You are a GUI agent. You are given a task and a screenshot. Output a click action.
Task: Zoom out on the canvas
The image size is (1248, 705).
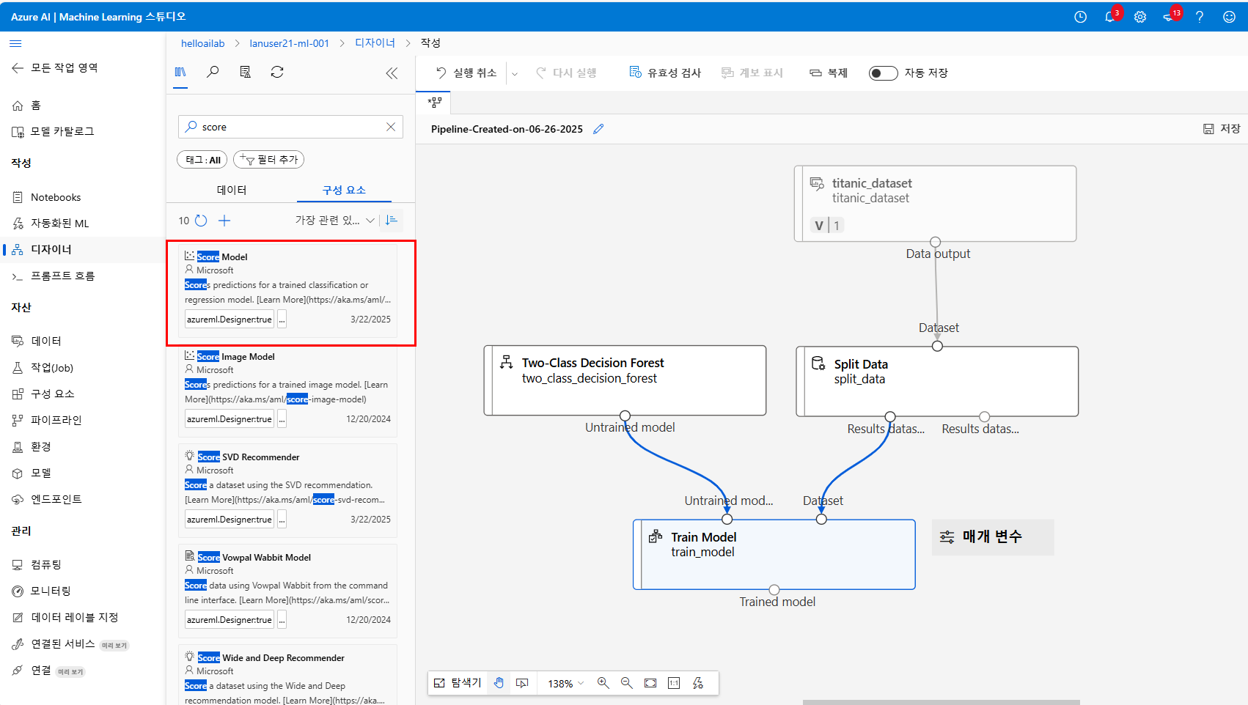pyautogui.click(x=626, y=683)
